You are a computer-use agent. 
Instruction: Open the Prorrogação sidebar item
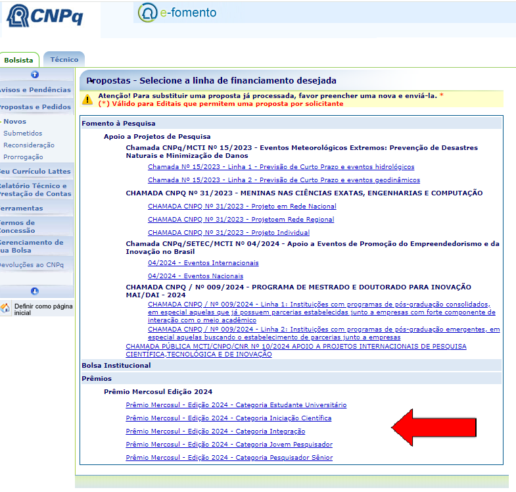point(23,157)
